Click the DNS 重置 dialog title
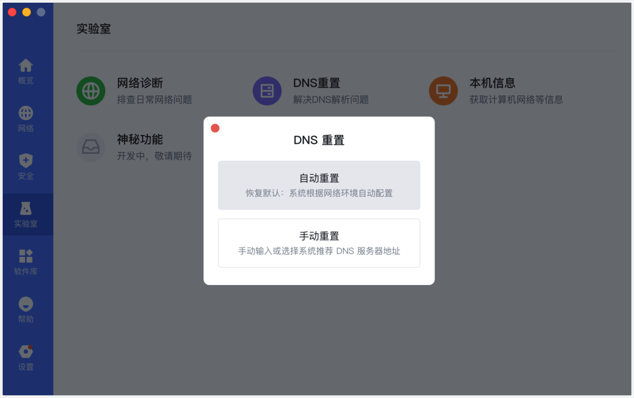This screenshot has width=634, height=398. pyautogui.click(x=319, y=141)
